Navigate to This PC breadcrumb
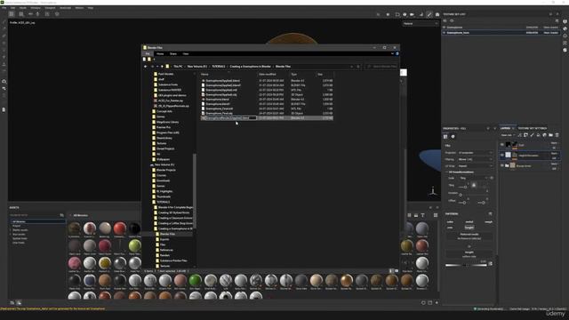This screenshot has width=569, height=320. 178,67
